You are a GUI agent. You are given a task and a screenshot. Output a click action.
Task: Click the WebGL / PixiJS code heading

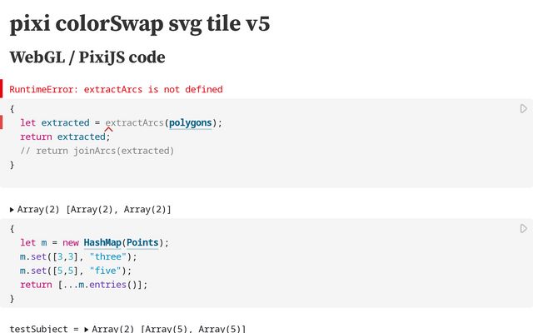tap(87, 57)
